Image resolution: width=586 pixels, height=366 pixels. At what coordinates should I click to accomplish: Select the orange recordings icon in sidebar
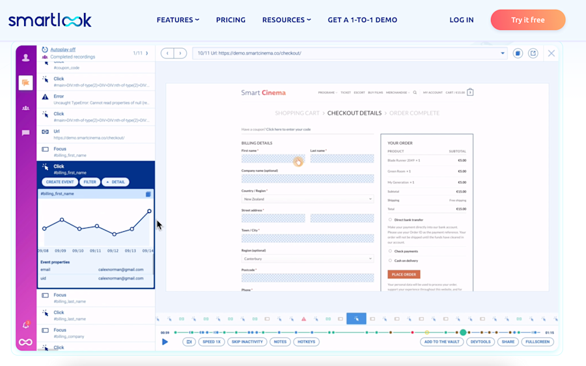[25, 83]
